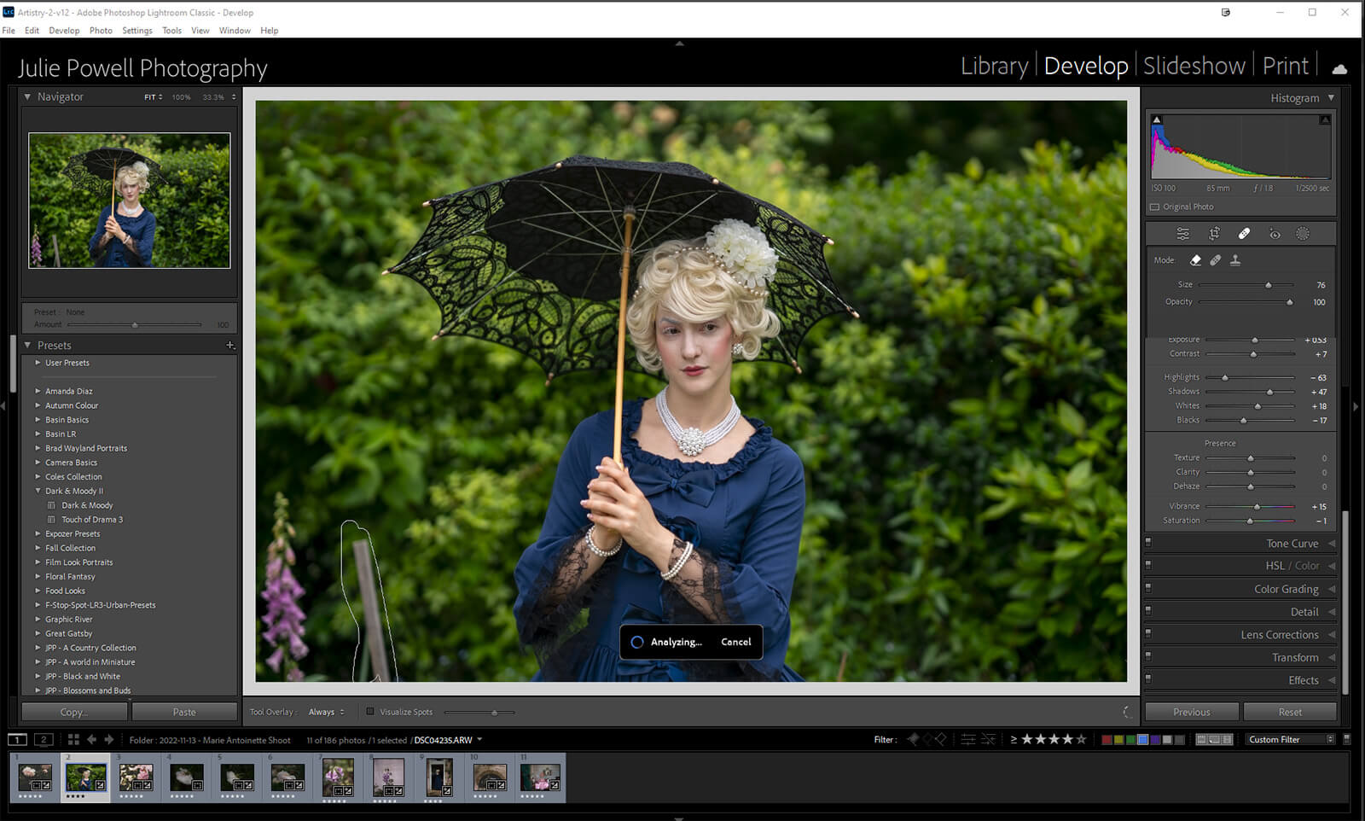
Task: Switch to the Library module
Action: pyautogui.click(x=994, y=66)
